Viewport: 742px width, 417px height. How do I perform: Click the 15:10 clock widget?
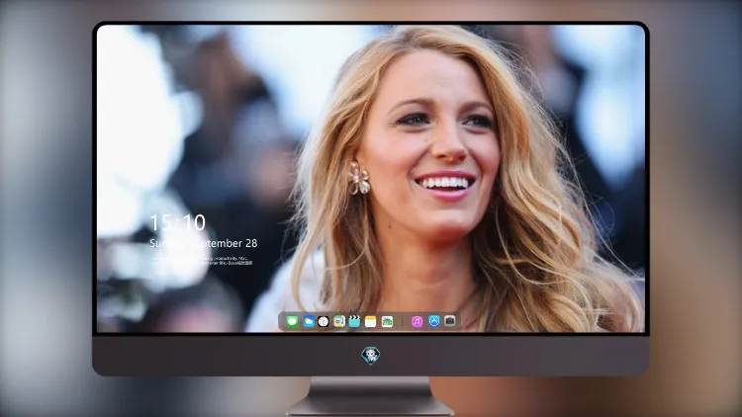coord(177,222)
